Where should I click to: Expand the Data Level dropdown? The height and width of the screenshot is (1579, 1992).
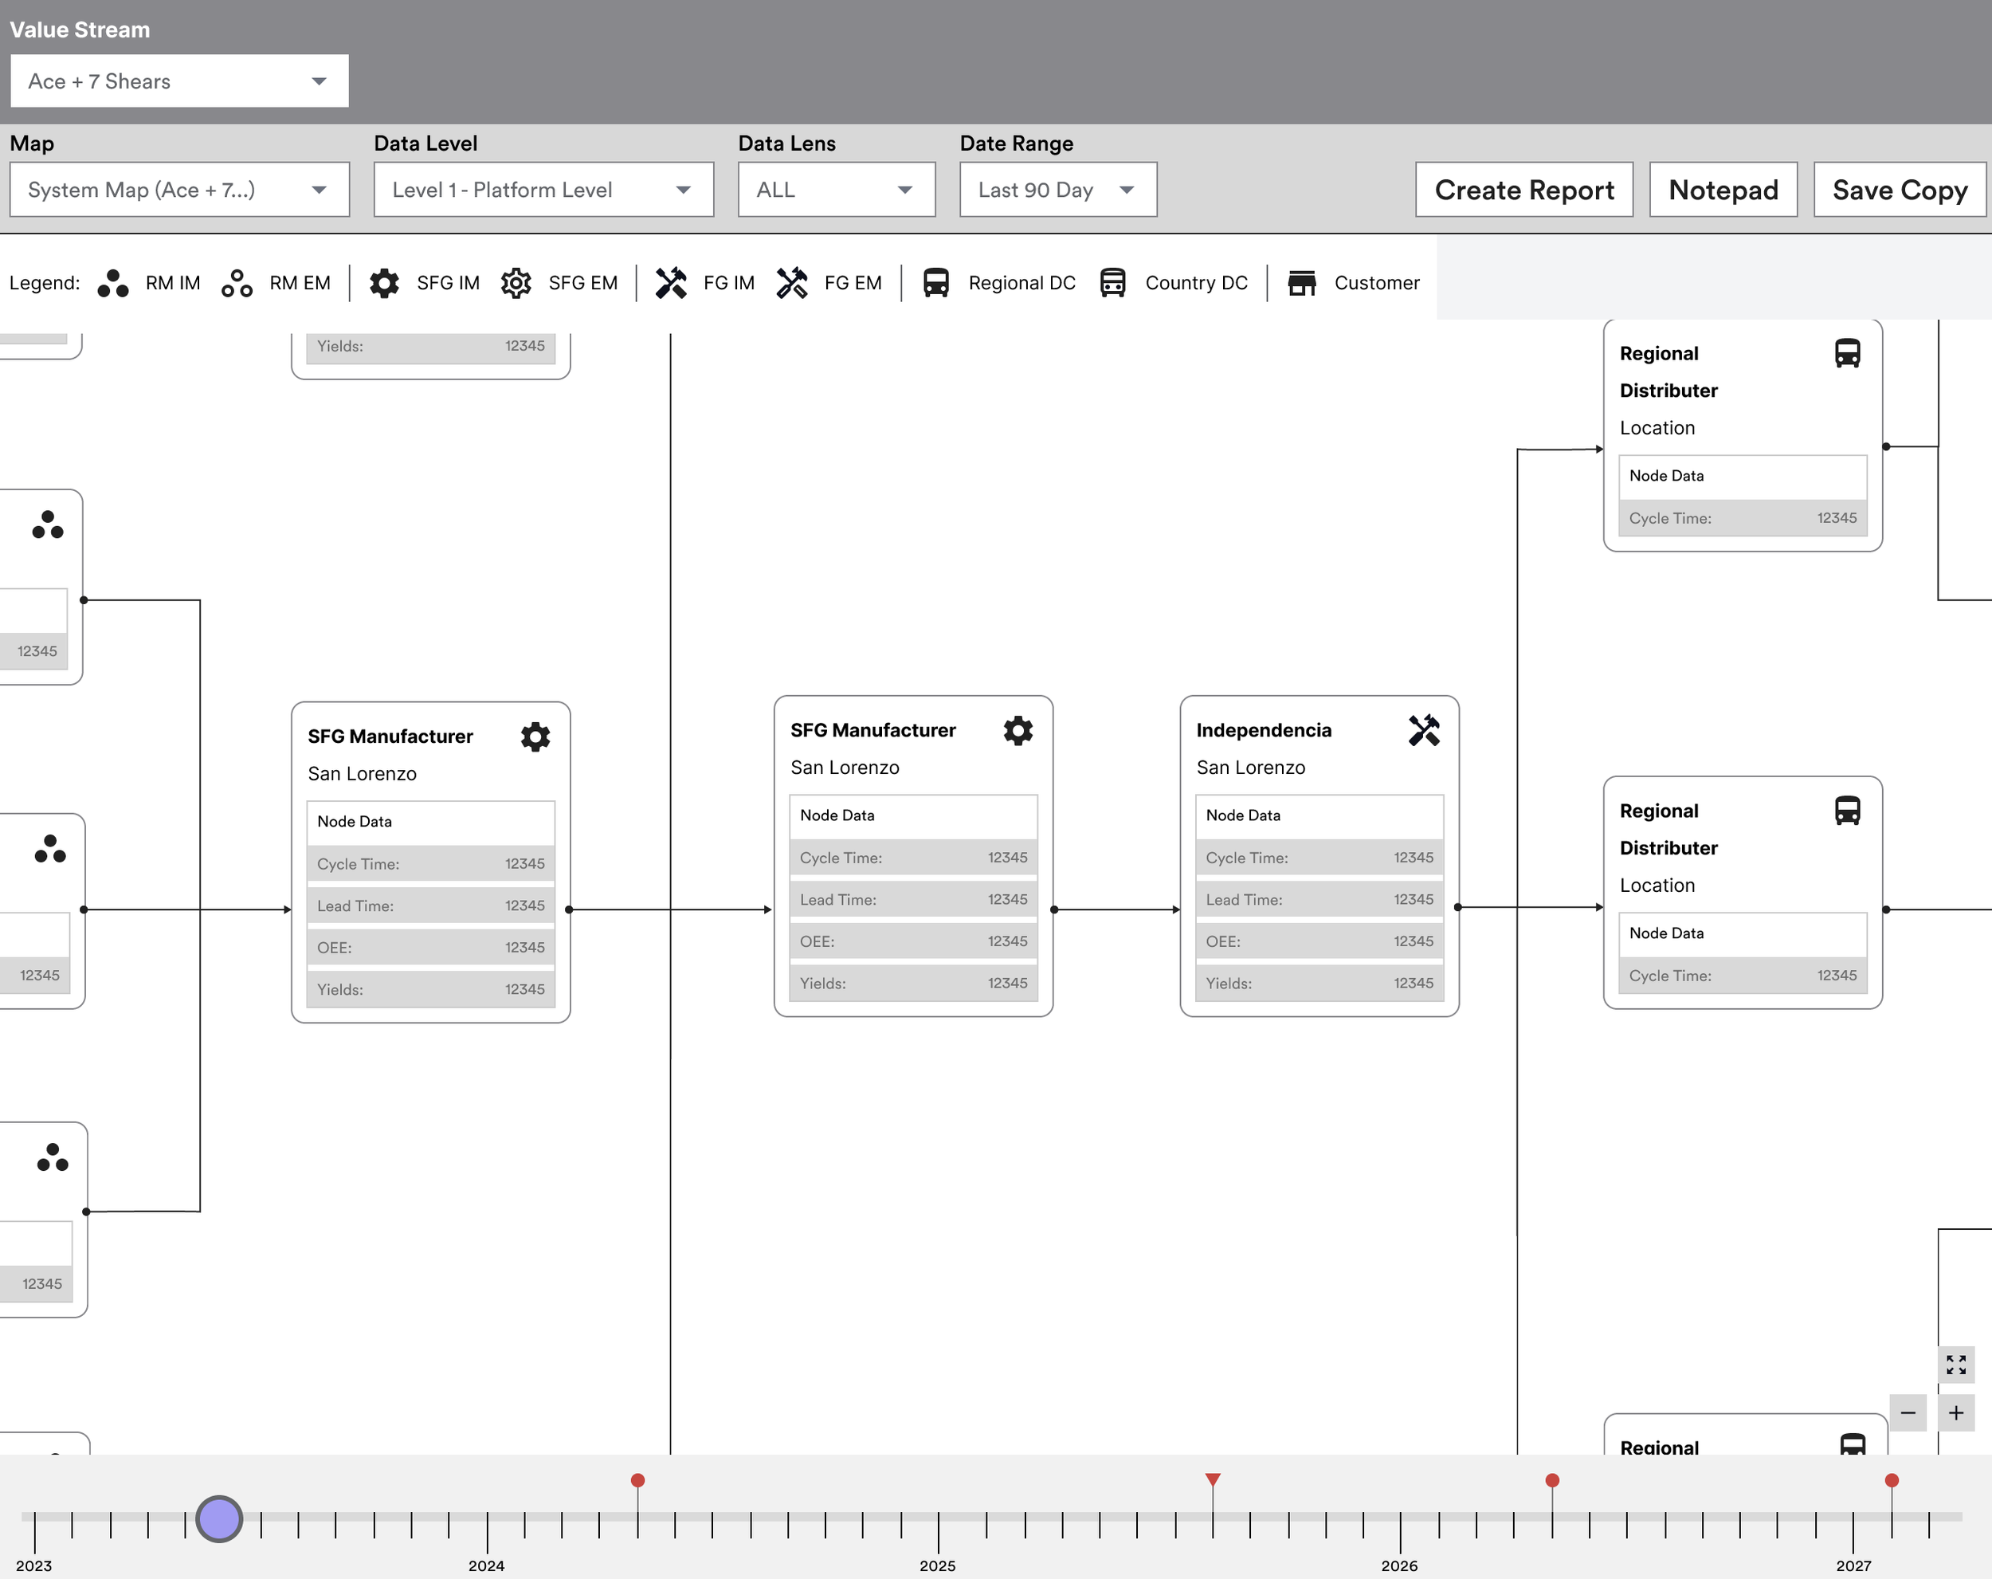coord(543,190)
